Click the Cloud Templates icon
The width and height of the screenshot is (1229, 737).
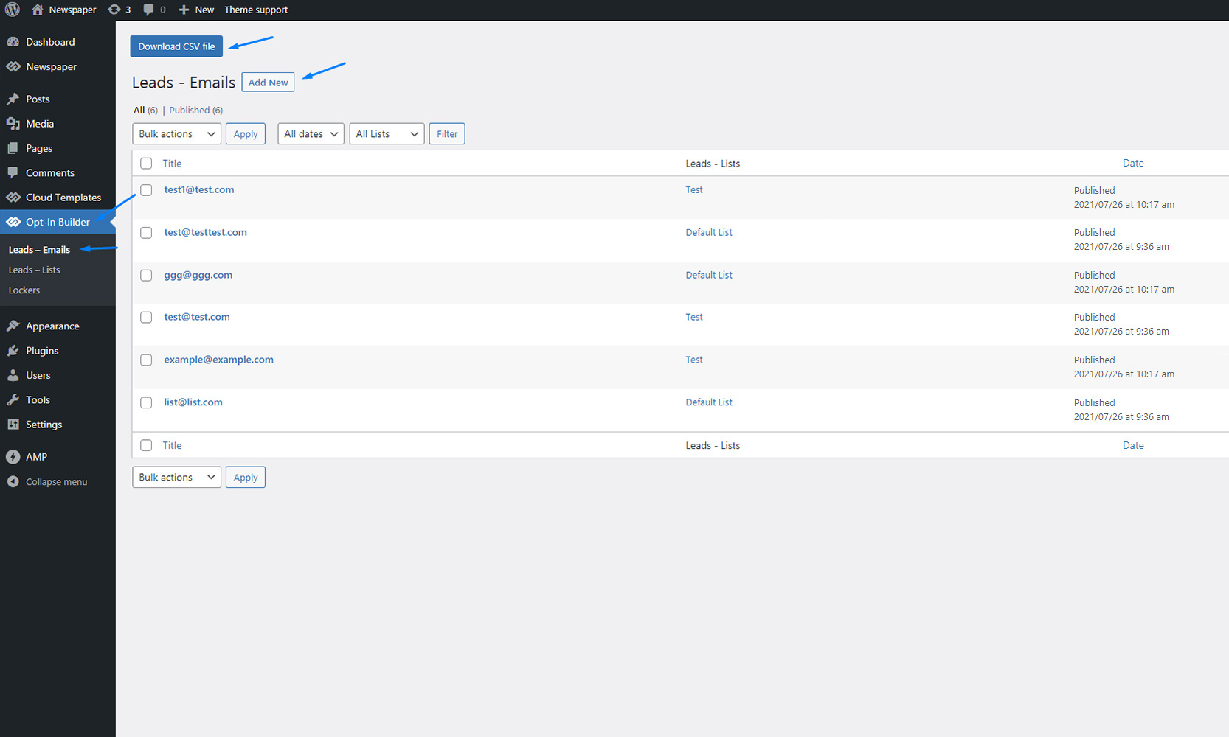click(x=13, y=198)
